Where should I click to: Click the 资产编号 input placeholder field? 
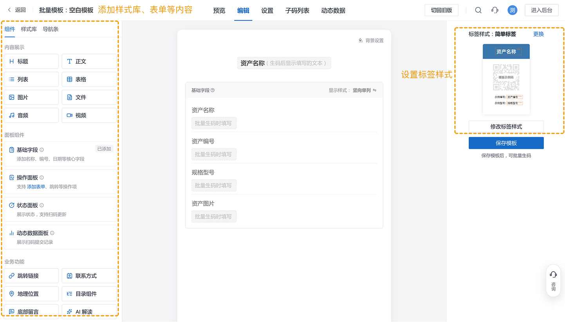pos(214,154)
